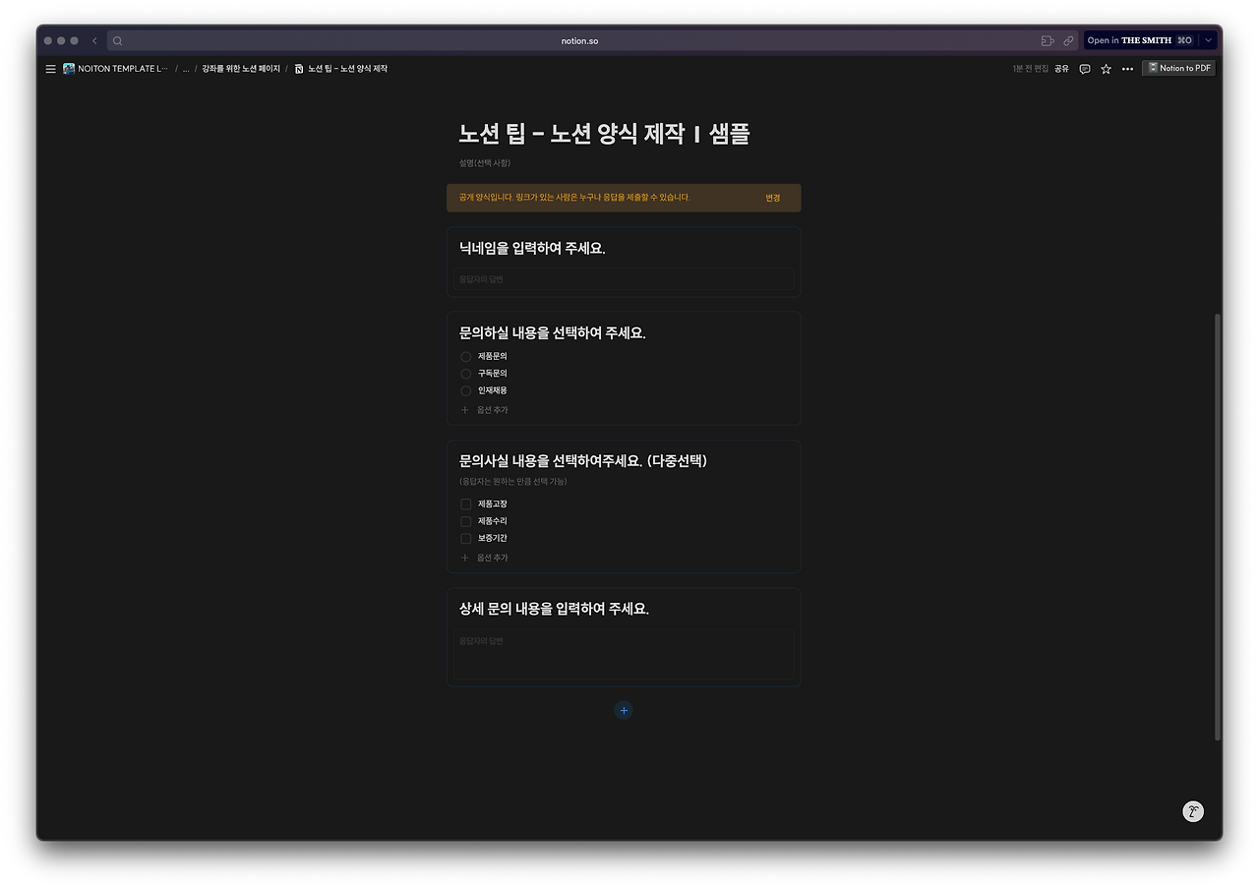Screen dimensions: 1259x889
Task: Click 공유 to share the page
Action: click(1061, 69)
